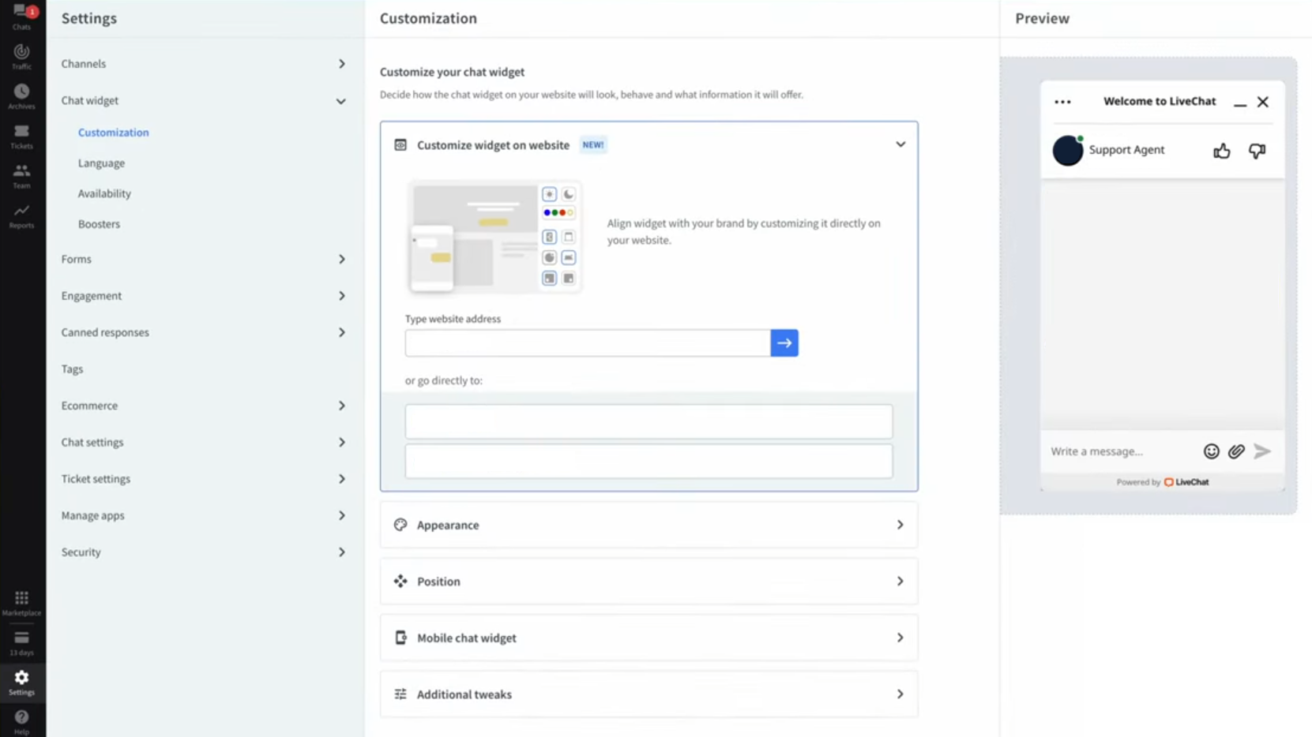Image resolution: width=1312 pixels, height=737 pixels.
Task: Submit website address with blue arrow button
Action: pyautogui.click(x=784, y=343)
